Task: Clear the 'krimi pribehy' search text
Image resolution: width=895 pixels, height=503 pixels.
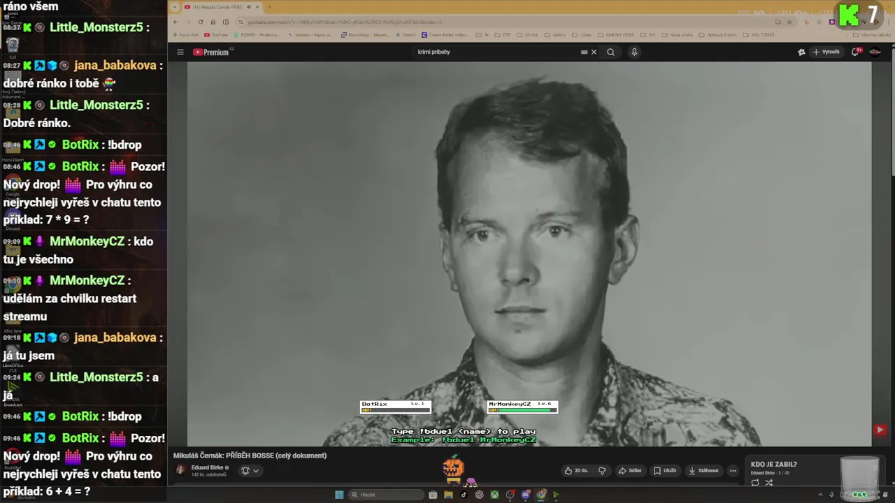Action: (x=594, y=52)
